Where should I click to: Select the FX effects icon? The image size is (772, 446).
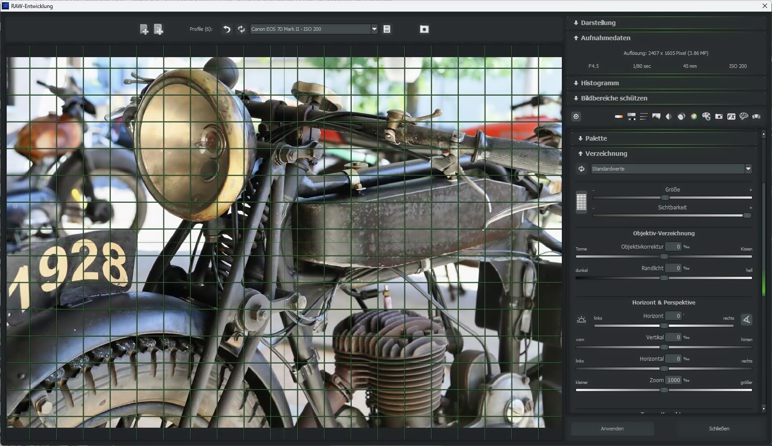point(731,117)
